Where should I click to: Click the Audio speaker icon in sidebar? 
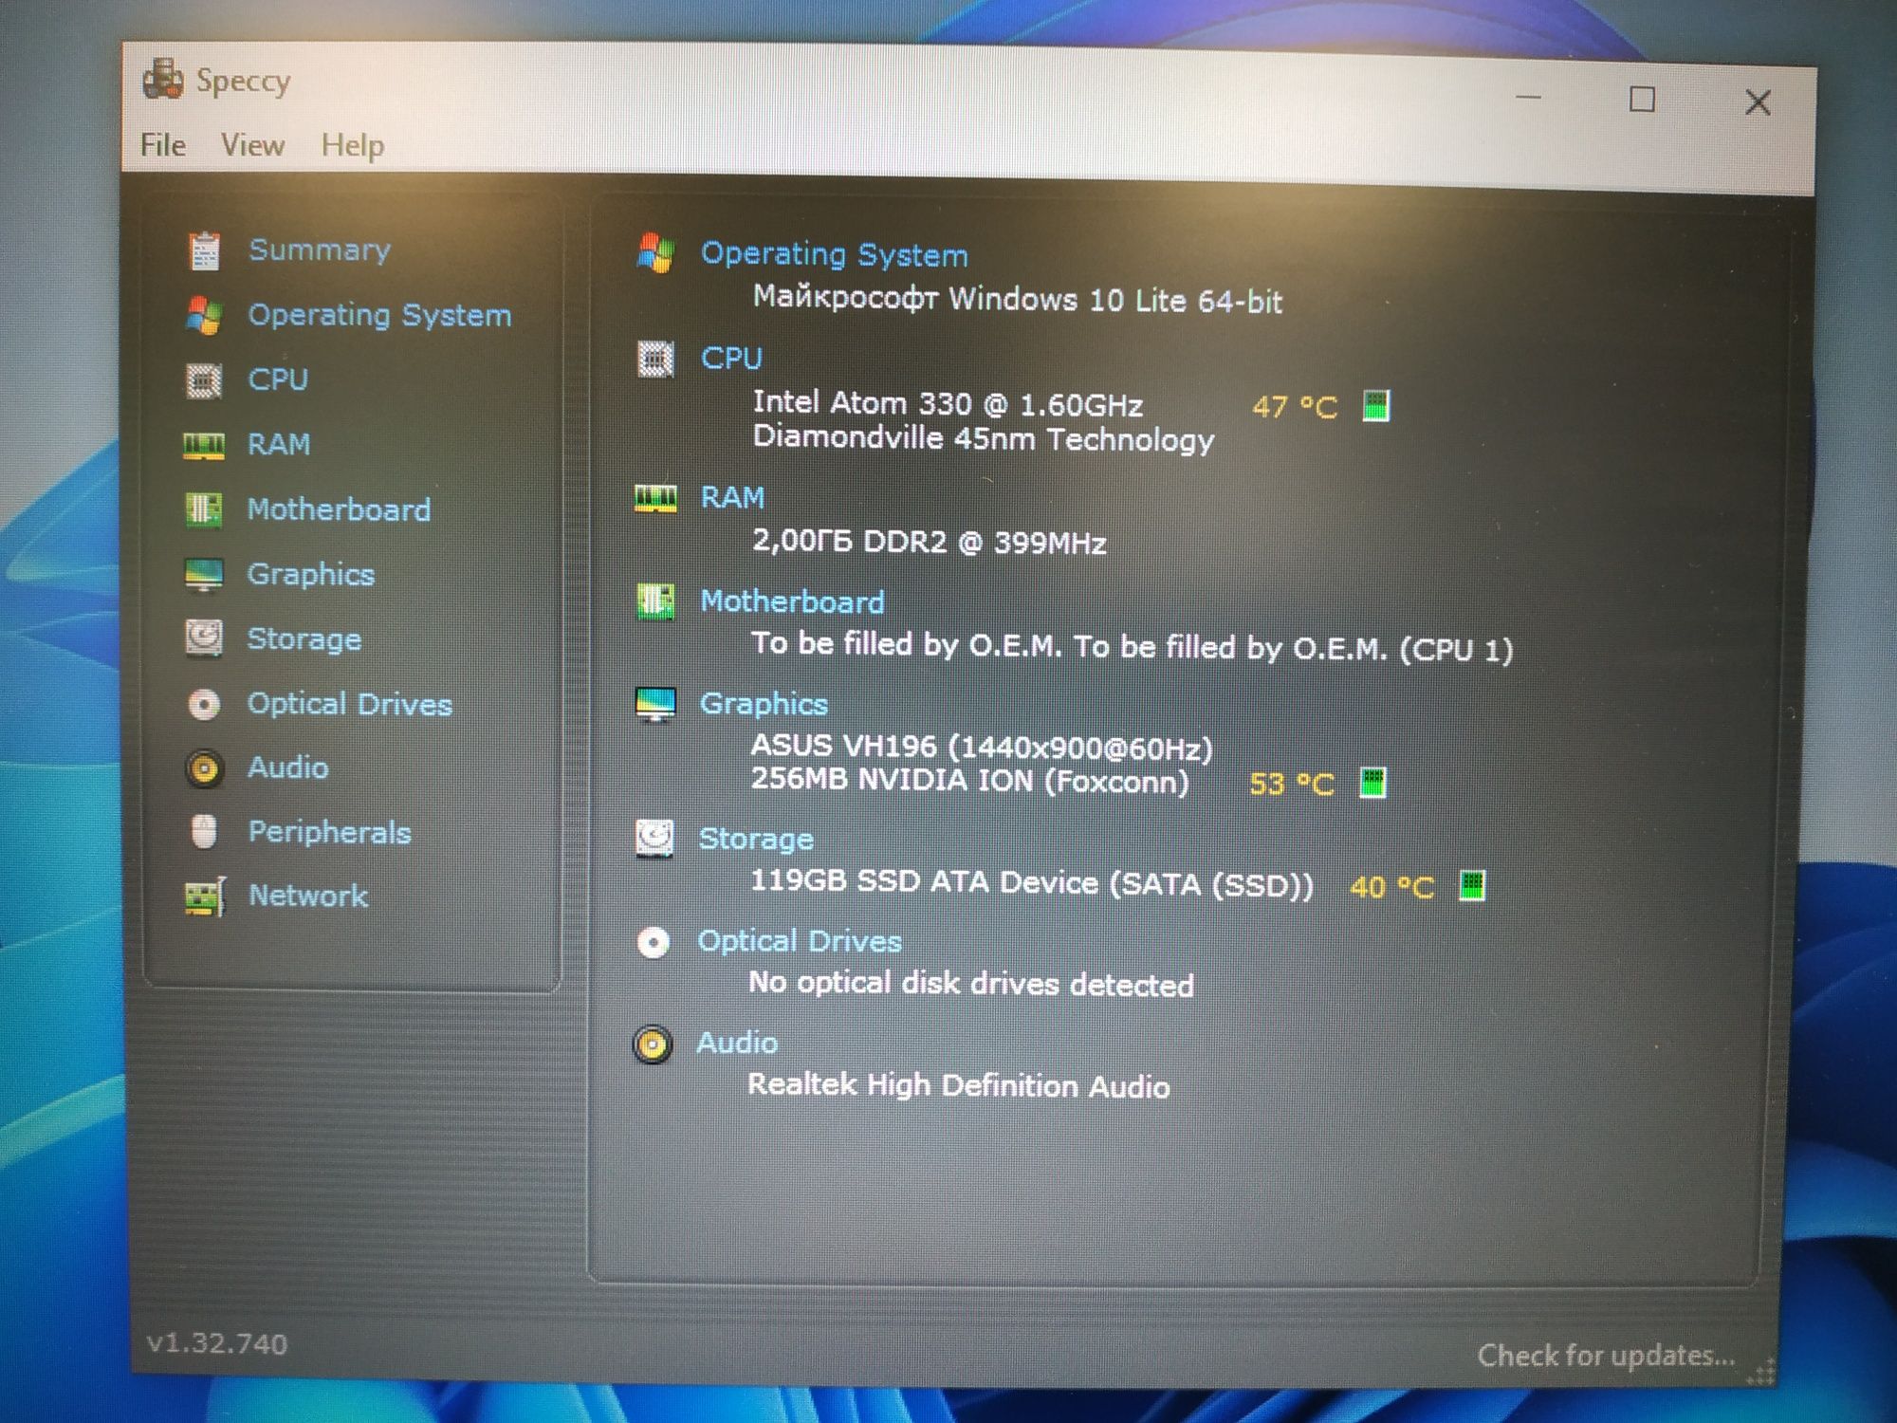pos(203,767)
